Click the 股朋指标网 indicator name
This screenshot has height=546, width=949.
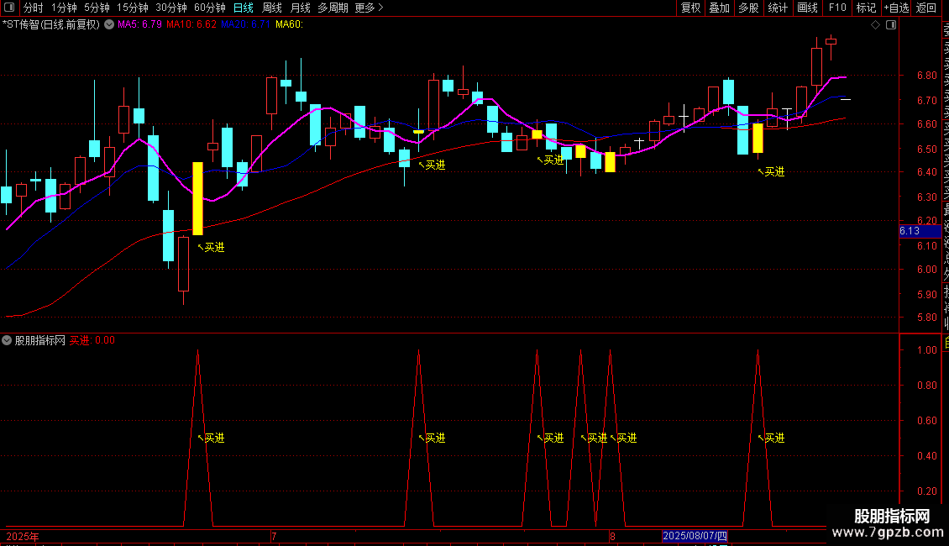[40, 341]
